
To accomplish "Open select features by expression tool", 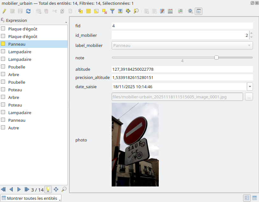I will pyautogui.click(x=80, y=11).
